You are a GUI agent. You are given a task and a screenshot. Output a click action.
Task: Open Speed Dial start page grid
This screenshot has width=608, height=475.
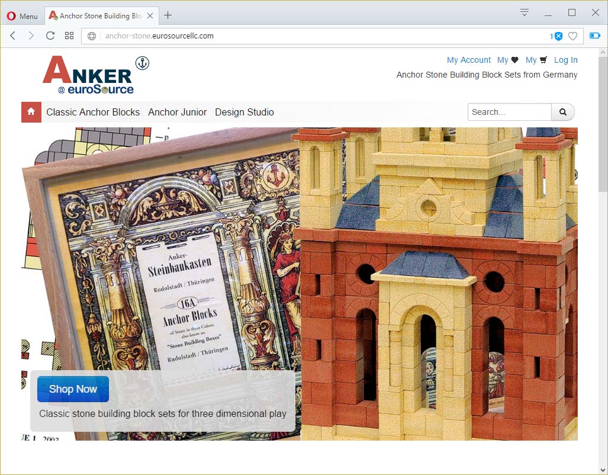point(69,36)
